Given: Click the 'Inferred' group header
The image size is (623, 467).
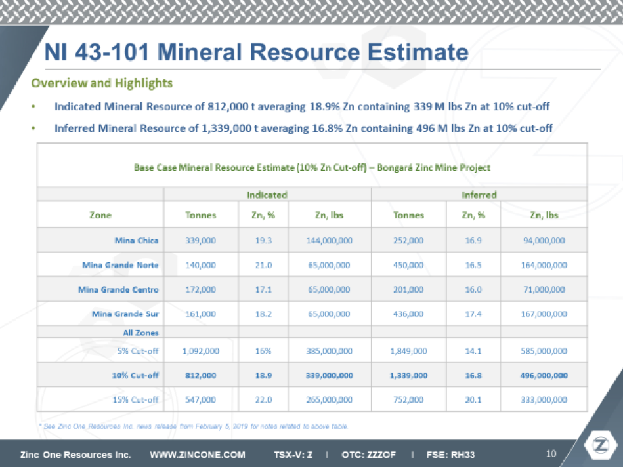Looking at the screenshot, I should tap(479, 195).
